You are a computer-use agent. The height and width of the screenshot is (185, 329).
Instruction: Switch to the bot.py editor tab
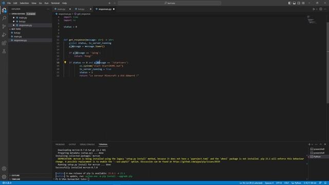83,9
